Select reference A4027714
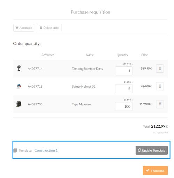This screenshot has width=174, height=178. (35, 69)
